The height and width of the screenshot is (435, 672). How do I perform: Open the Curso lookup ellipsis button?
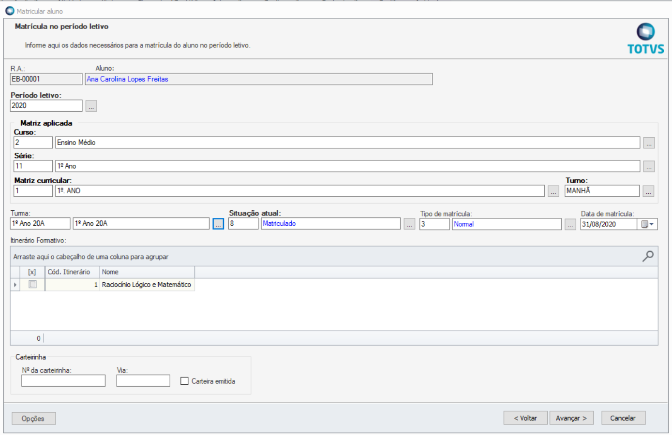click(649, 143)
